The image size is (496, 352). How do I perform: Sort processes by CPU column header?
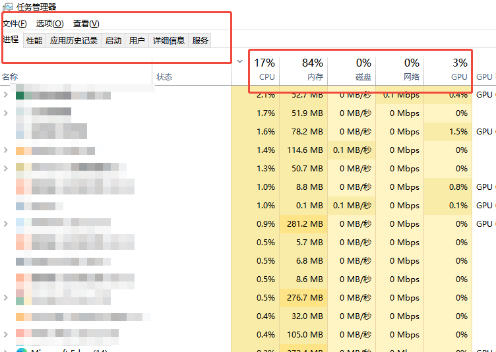(265, 70)
